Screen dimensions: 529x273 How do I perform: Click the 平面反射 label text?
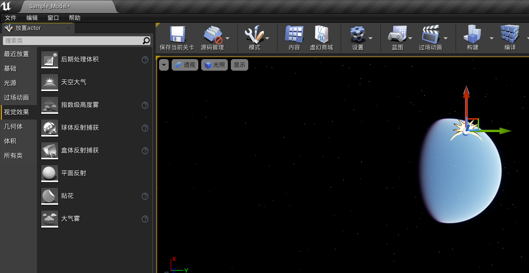[x=74, y=173]
